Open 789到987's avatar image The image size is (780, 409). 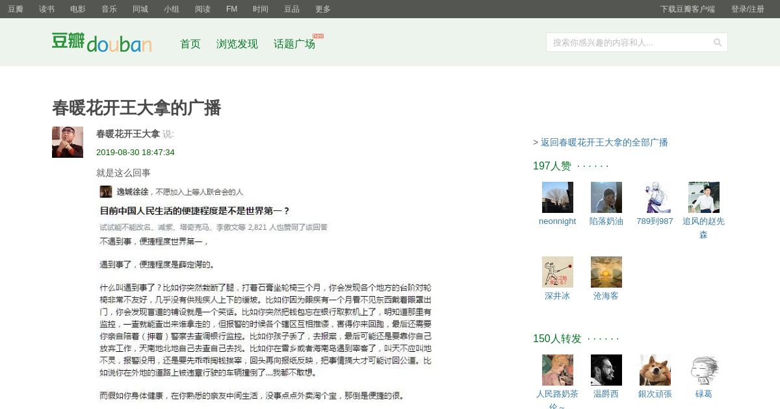coord(655,197)
